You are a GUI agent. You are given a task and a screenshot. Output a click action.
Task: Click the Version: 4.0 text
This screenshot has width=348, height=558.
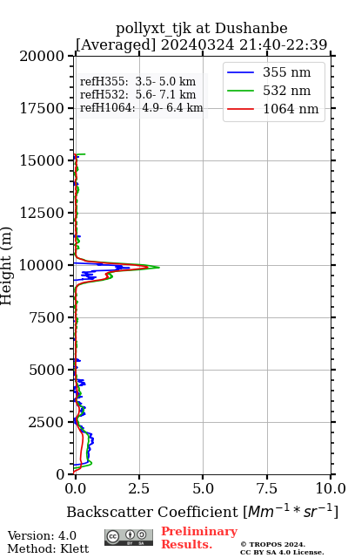(x=42, y=535)
